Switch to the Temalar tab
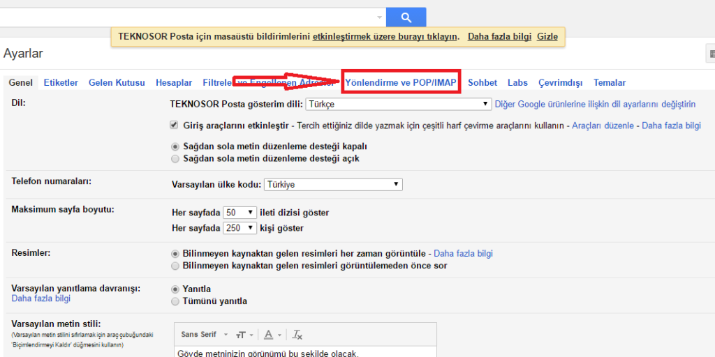715x357 pixels. point(609,83)
